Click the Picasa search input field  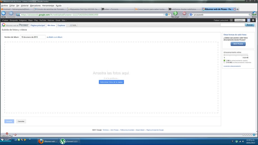232,25
